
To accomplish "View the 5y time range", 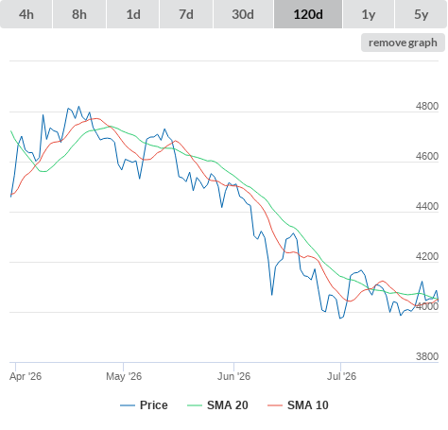I will point(421,14).
